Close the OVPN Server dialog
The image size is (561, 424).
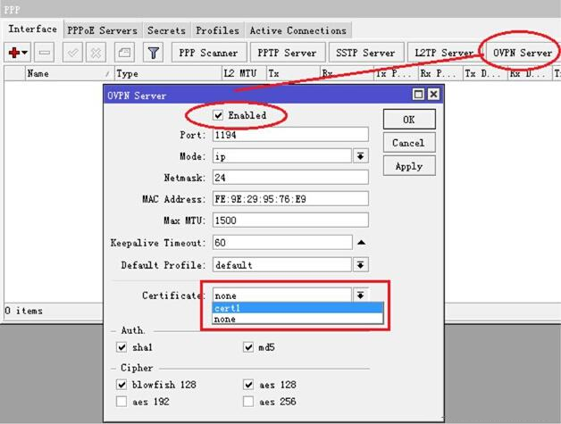click(x=433, y=95)
